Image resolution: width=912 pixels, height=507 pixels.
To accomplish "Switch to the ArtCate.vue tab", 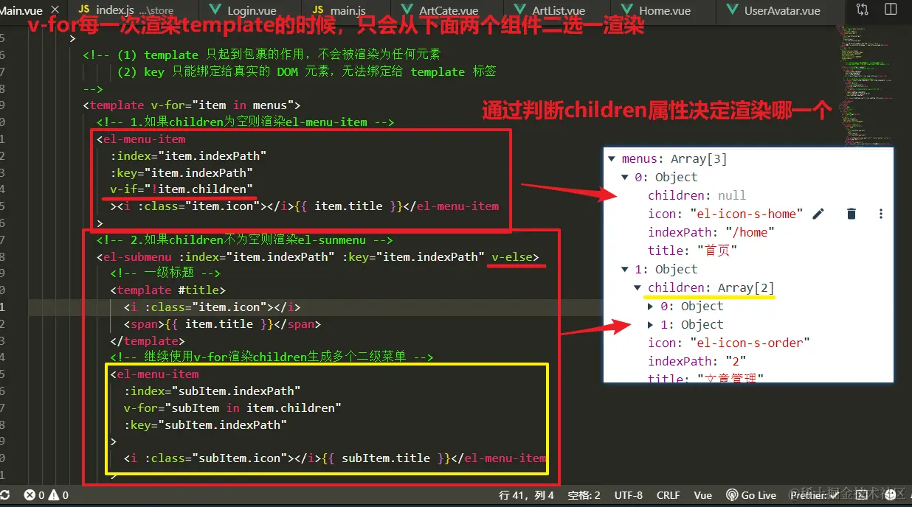I will coord(449,10).
